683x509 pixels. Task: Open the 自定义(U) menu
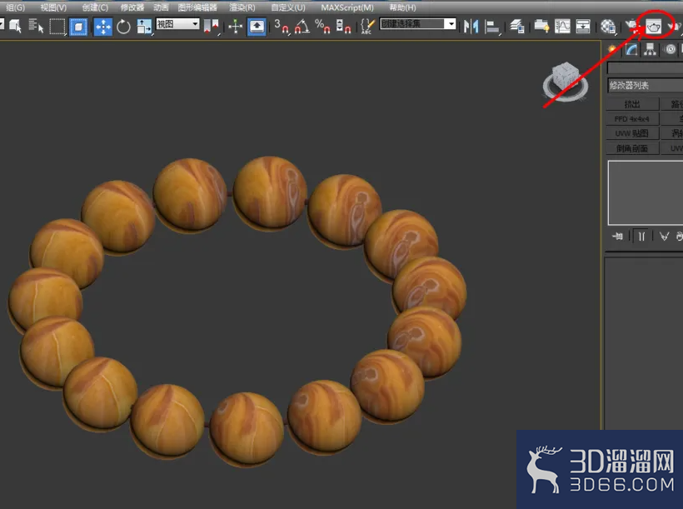point(288,7)
